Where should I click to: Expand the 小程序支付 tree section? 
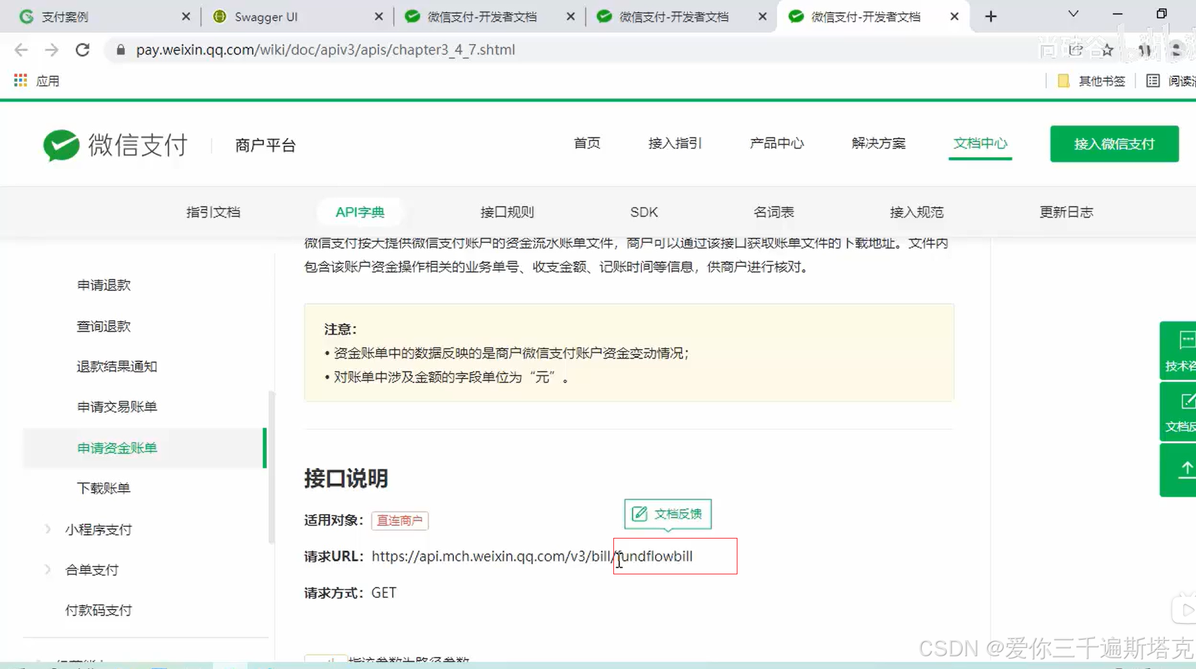48,529
